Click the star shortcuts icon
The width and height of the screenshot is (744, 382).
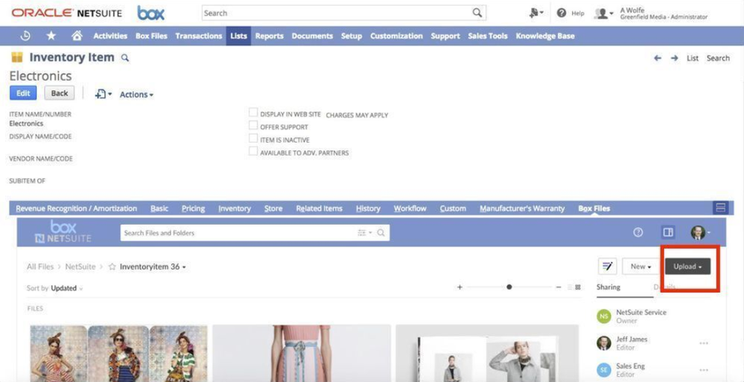51,36
